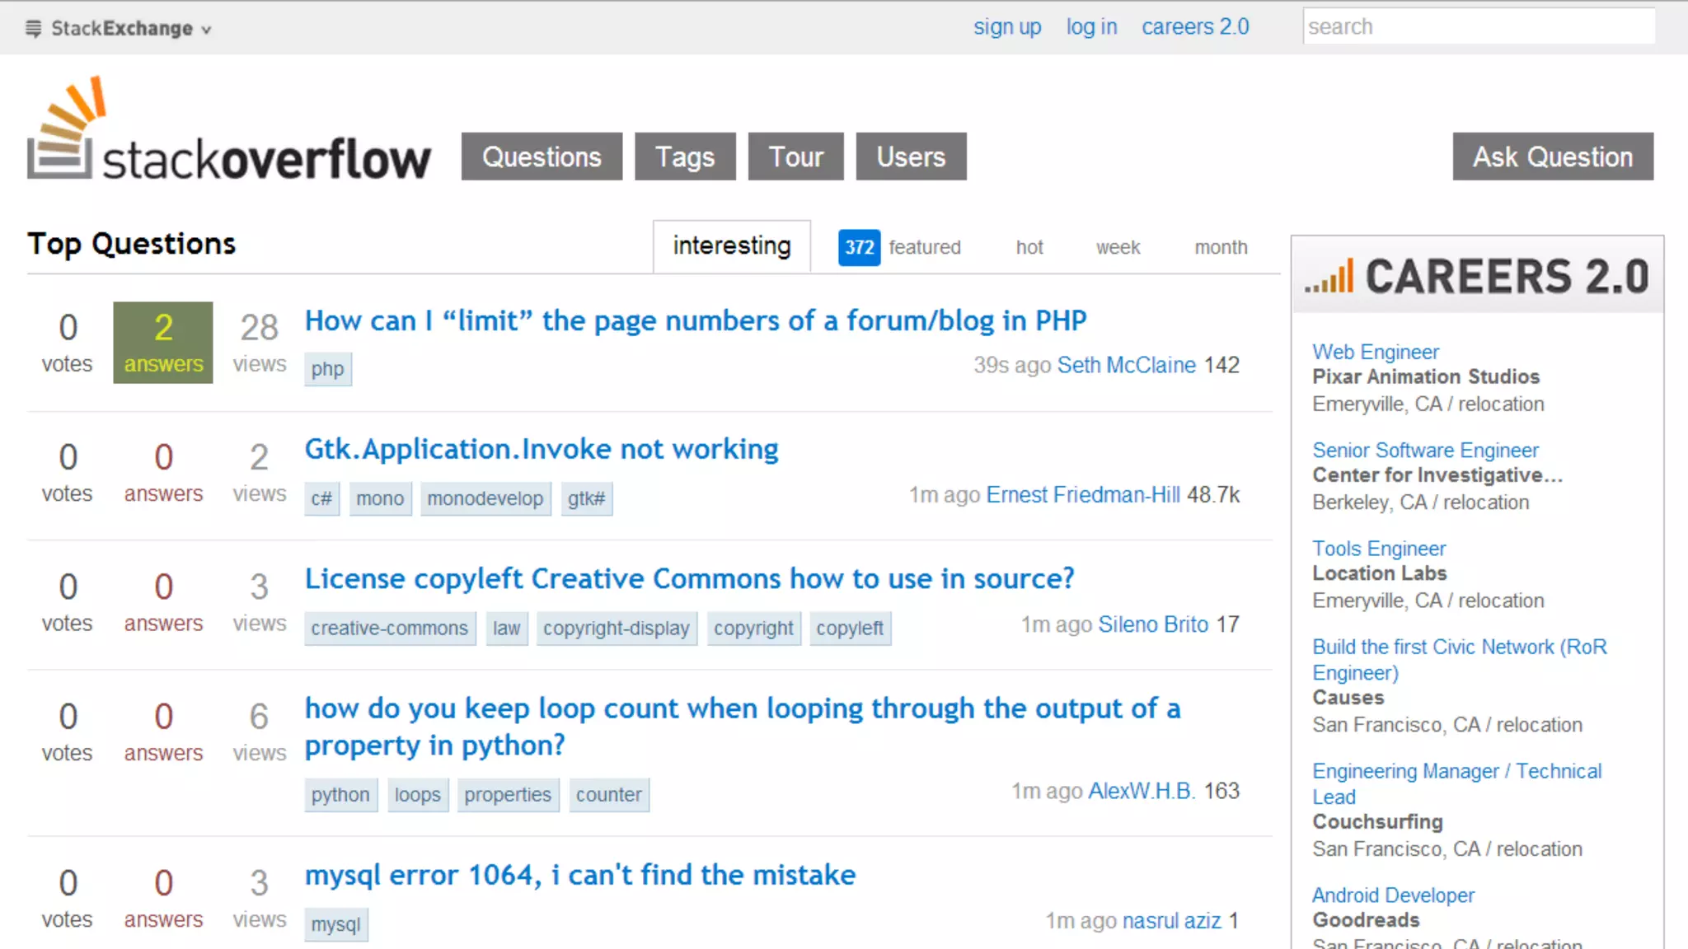The height and width of the screenshot is (949, 1688).
Task: Open the week tab
Action: click(x=1118, y=247)
